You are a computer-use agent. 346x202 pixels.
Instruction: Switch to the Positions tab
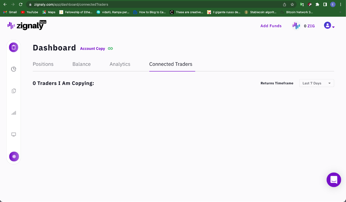coord(43,64)
